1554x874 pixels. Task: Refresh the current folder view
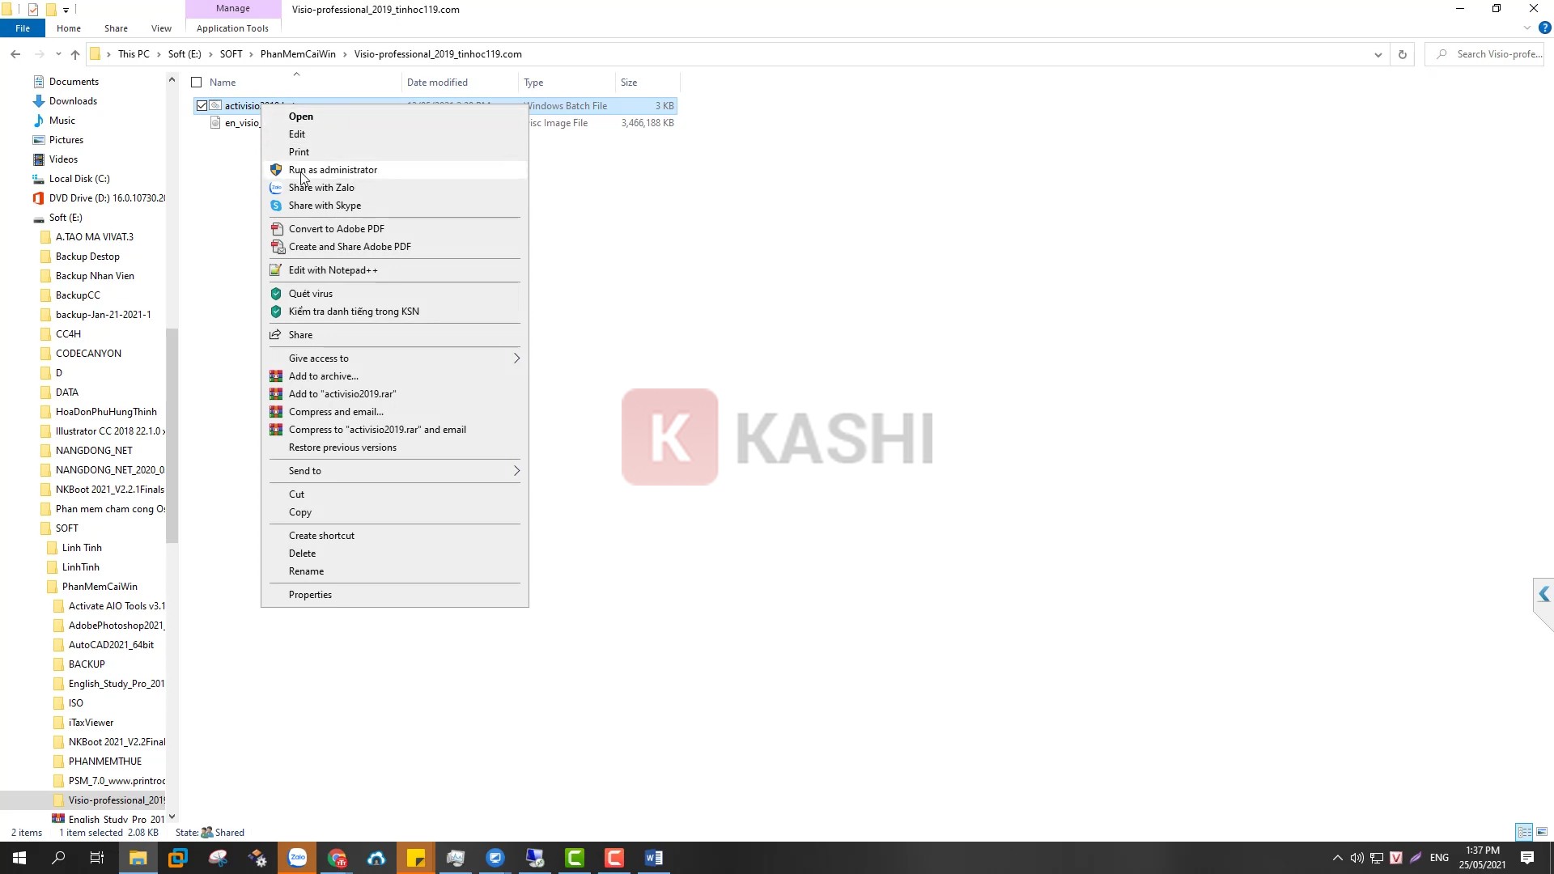point(1402,54)
